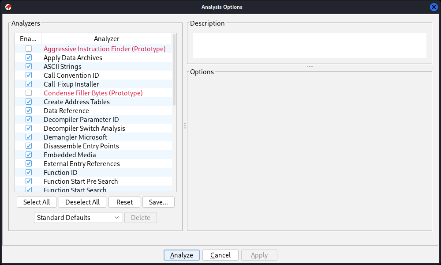Image resolution: width=441 pixels, height=265 pixels.
Task: Select the Data Reference row text
Action: [x=66, y=111]
